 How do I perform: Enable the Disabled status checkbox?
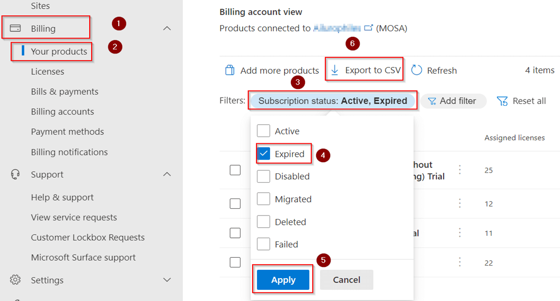[263, 176]
